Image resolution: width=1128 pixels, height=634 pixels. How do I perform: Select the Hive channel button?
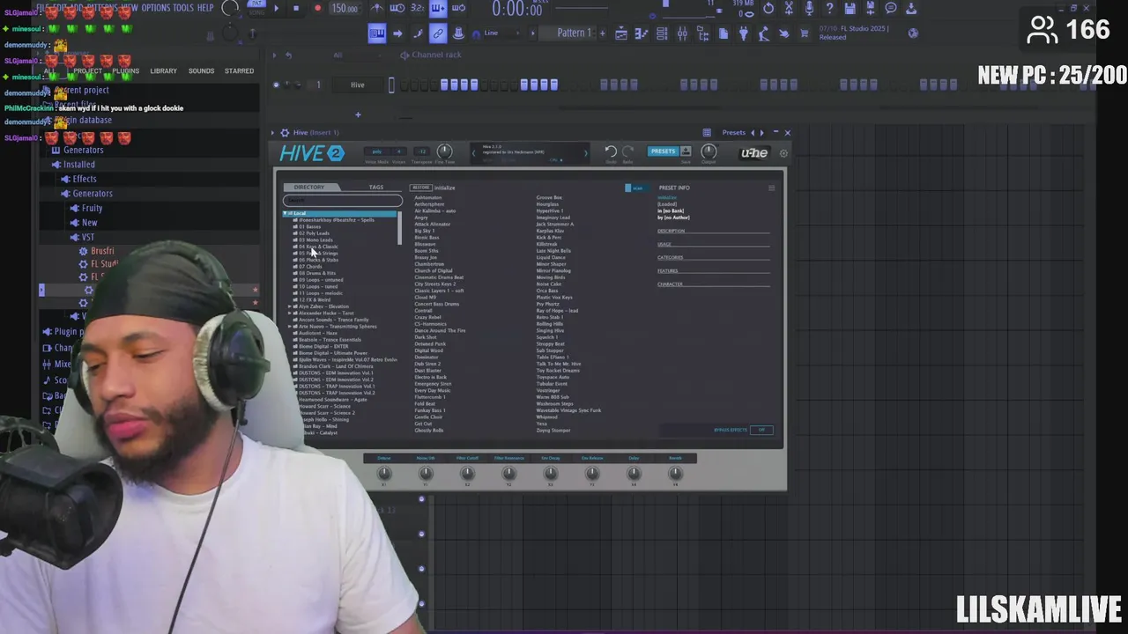(x=358, y=85)
